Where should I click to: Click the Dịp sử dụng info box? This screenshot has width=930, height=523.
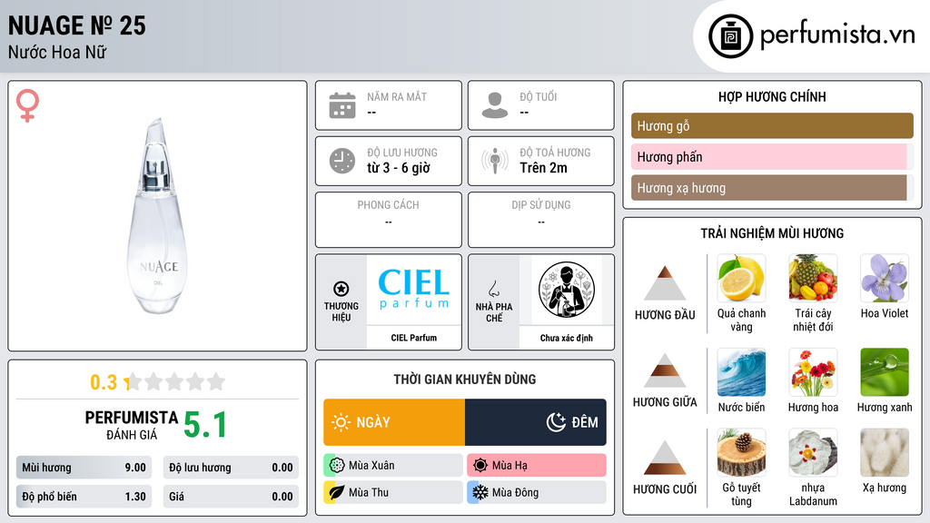(x=541, y=220)
